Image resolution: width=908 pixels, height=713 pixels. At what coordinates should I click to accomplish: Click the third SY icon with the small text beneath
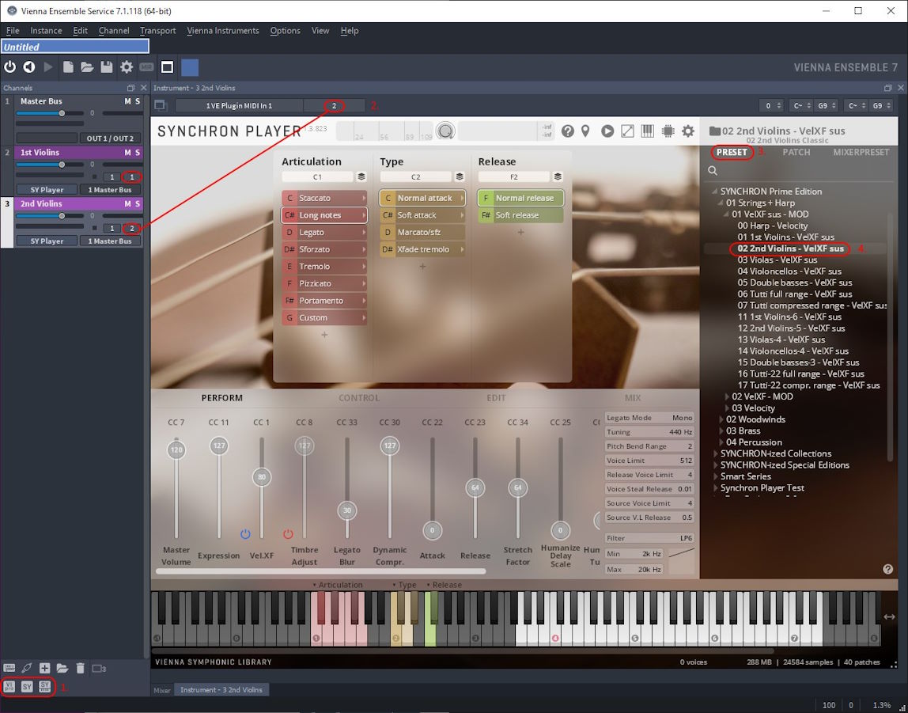45,686
